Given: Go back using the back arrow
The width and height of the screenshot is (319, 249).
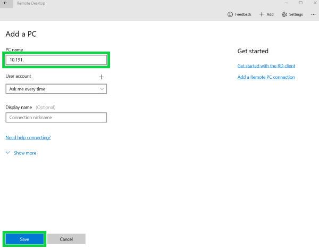Looking at the screenshot, I should point(5,3).
